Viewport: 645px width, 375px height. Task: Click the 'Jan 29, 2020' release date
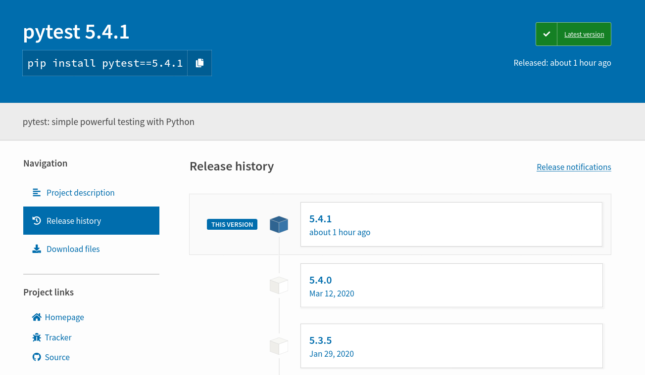pyautogui.click(x=332, y=354)
